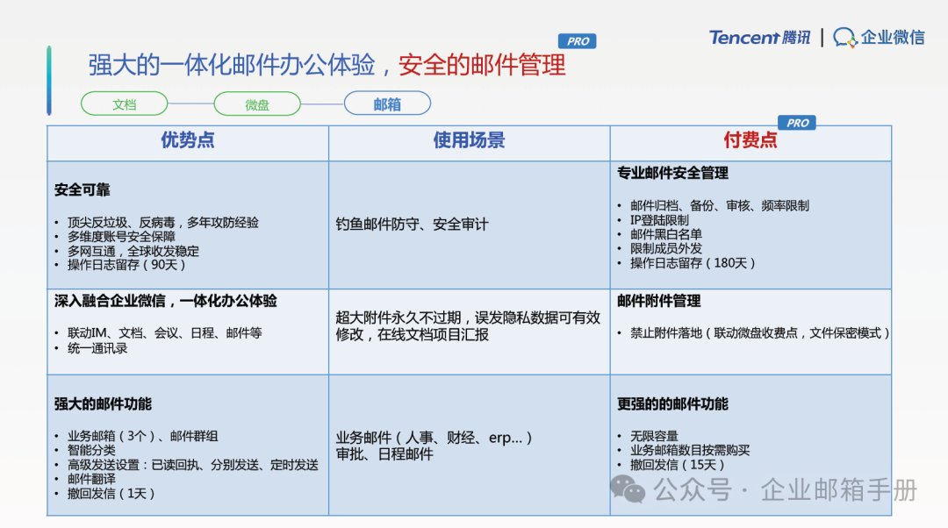Viewport: 948px width, 528px height.
Task: Click bullet 无限容量
Action: (x=654, y=436)
